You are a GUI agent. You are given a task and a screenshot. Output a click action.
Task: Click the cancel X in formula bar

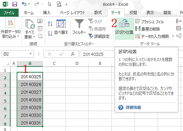pos(49,54)
